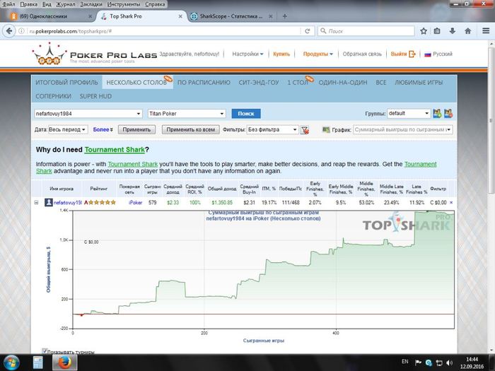Open Firefox from the taskbar

pos(65,363)
